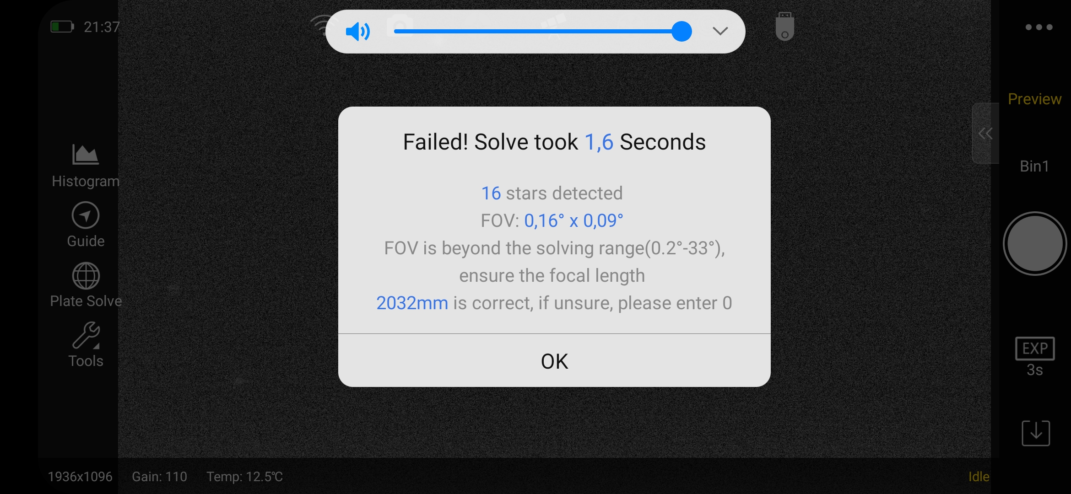Tap the 1936x1096 resolution readout
Viewport: 1071px width, 494px height.
click(x=80, y=477)
